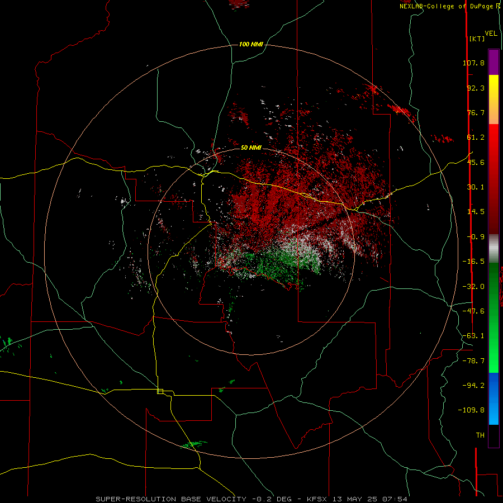Click the [KT] units label
This screenshot has height=503, width=503.
click(x=477, y=39)
